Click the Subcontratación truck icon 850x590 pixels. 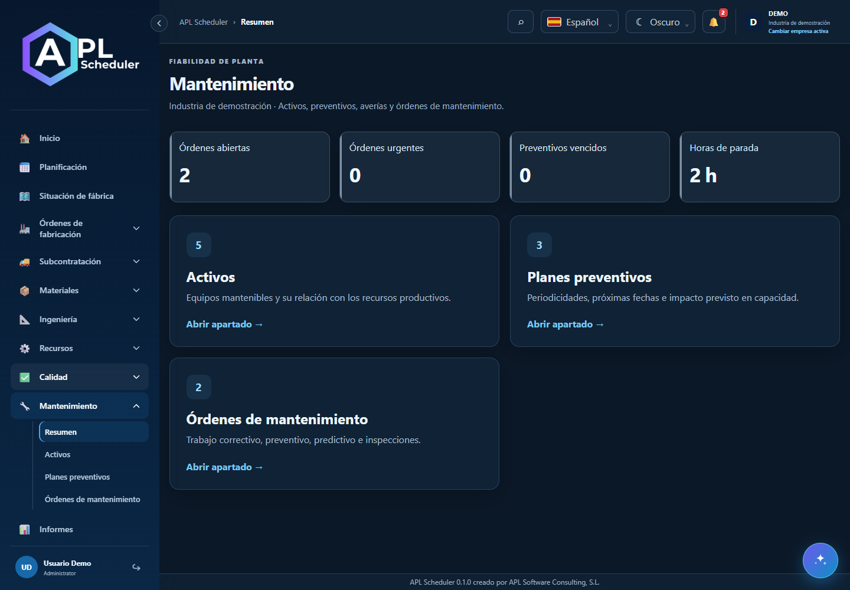25,262
